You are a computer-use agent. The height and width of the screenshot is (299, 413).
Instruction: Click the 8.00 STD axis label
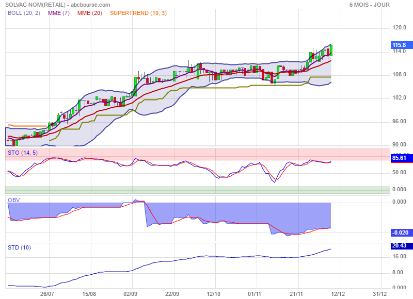pyautogui.click(x=398, y=272)
